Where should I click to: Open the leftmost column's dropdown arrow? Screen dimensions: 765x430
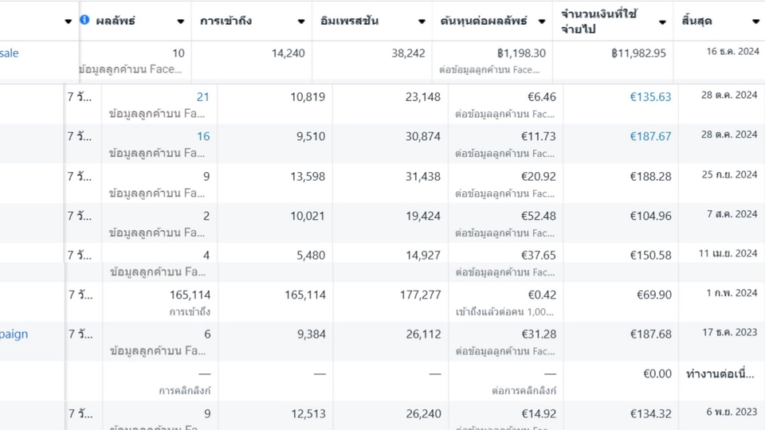pyautogui.click(x=68, y=21)
